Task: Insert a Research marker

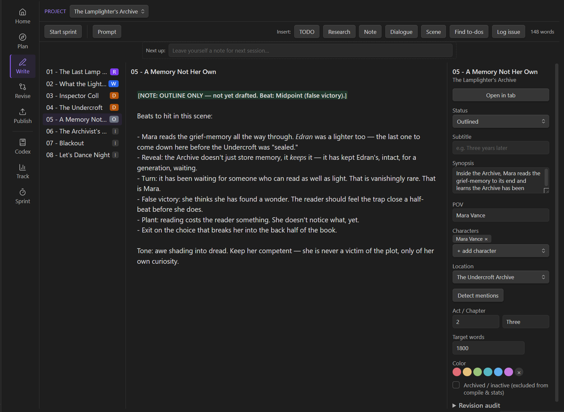Action: tap(339, 32)
